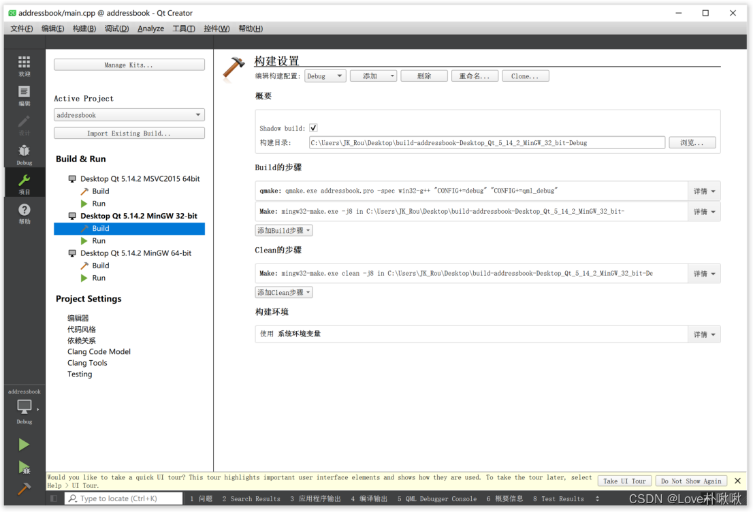
Task: Open the 6 概要信息 pane
Action: [x=504, y=498]
